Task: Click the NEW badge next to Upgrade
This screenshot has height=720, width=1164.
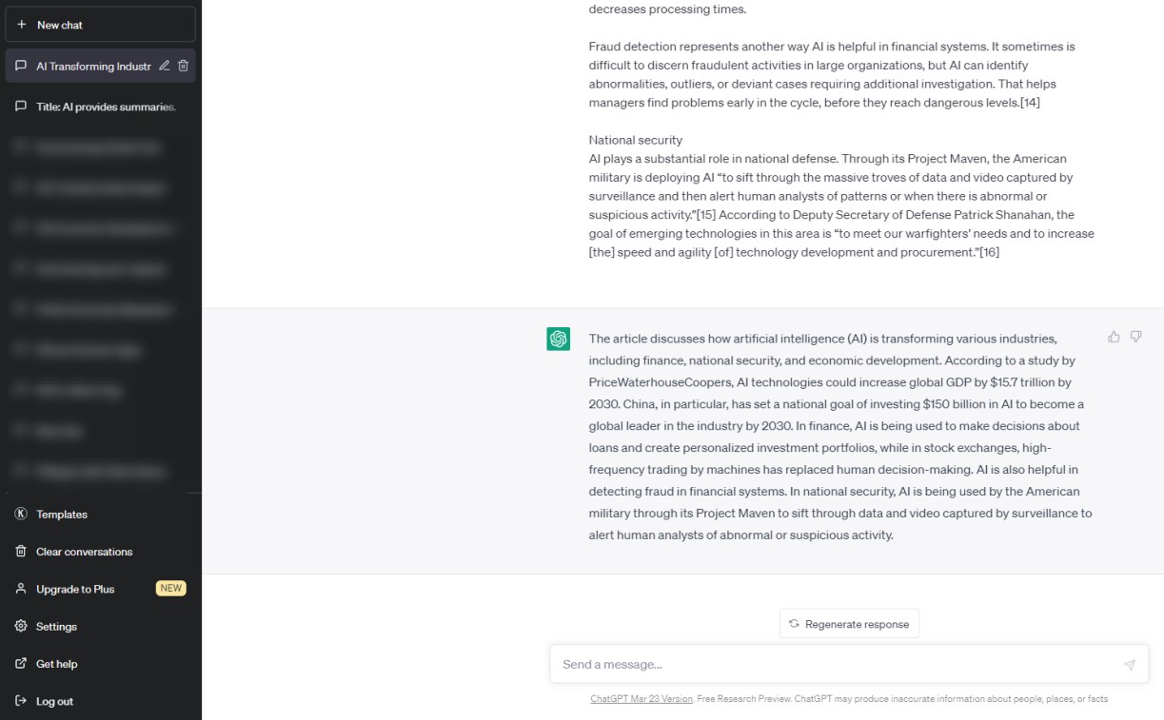Action: (170, 588)
